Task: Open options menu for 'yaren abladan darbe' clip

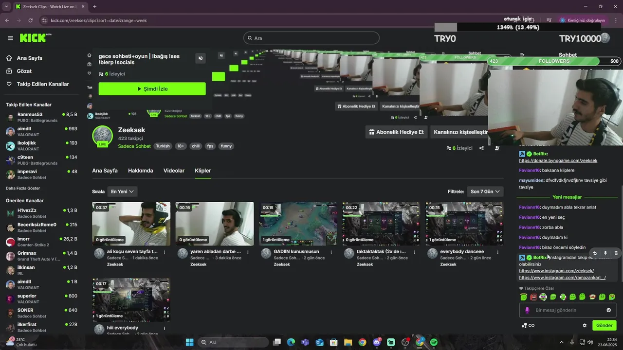Action: click(x=248, y=252)
